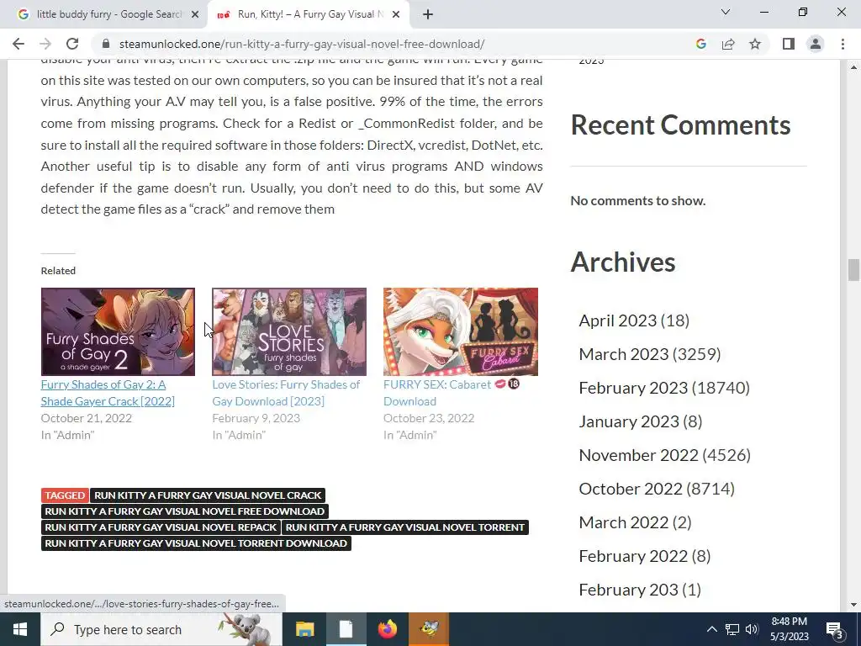The width and height of the screenshot is (861, 646).
Task: Expand the tab search chevron
Action: coord(726,12)
